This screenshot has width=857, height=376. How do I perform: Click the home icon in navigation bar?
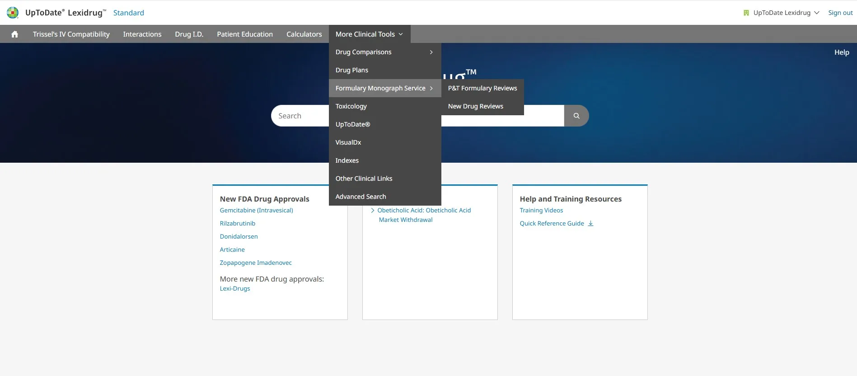point(14,34)
